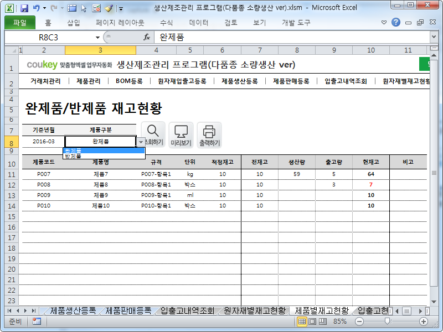This screenshot has width=443, height=332.
Task: Click 원자재입출고등록 navigation link
Action: pos(182,81)
